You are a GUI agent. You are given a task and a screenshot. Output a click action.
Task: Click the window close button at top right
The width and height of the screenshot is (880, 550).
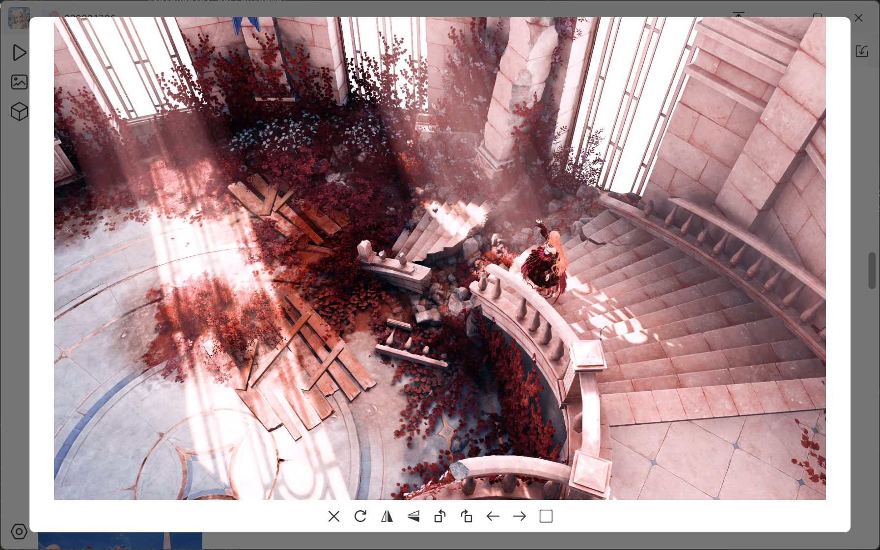tap(858, 18)
